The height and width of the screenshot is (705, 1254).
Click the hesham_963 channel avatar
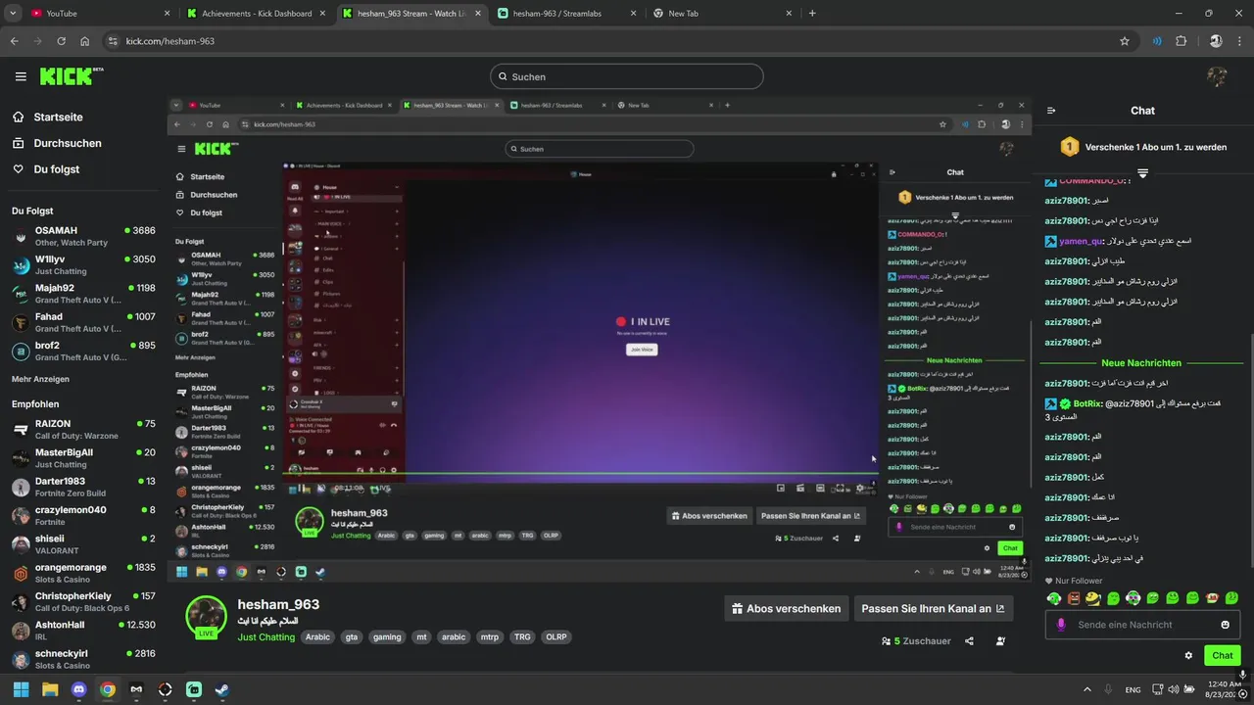(x=206, y=616)
